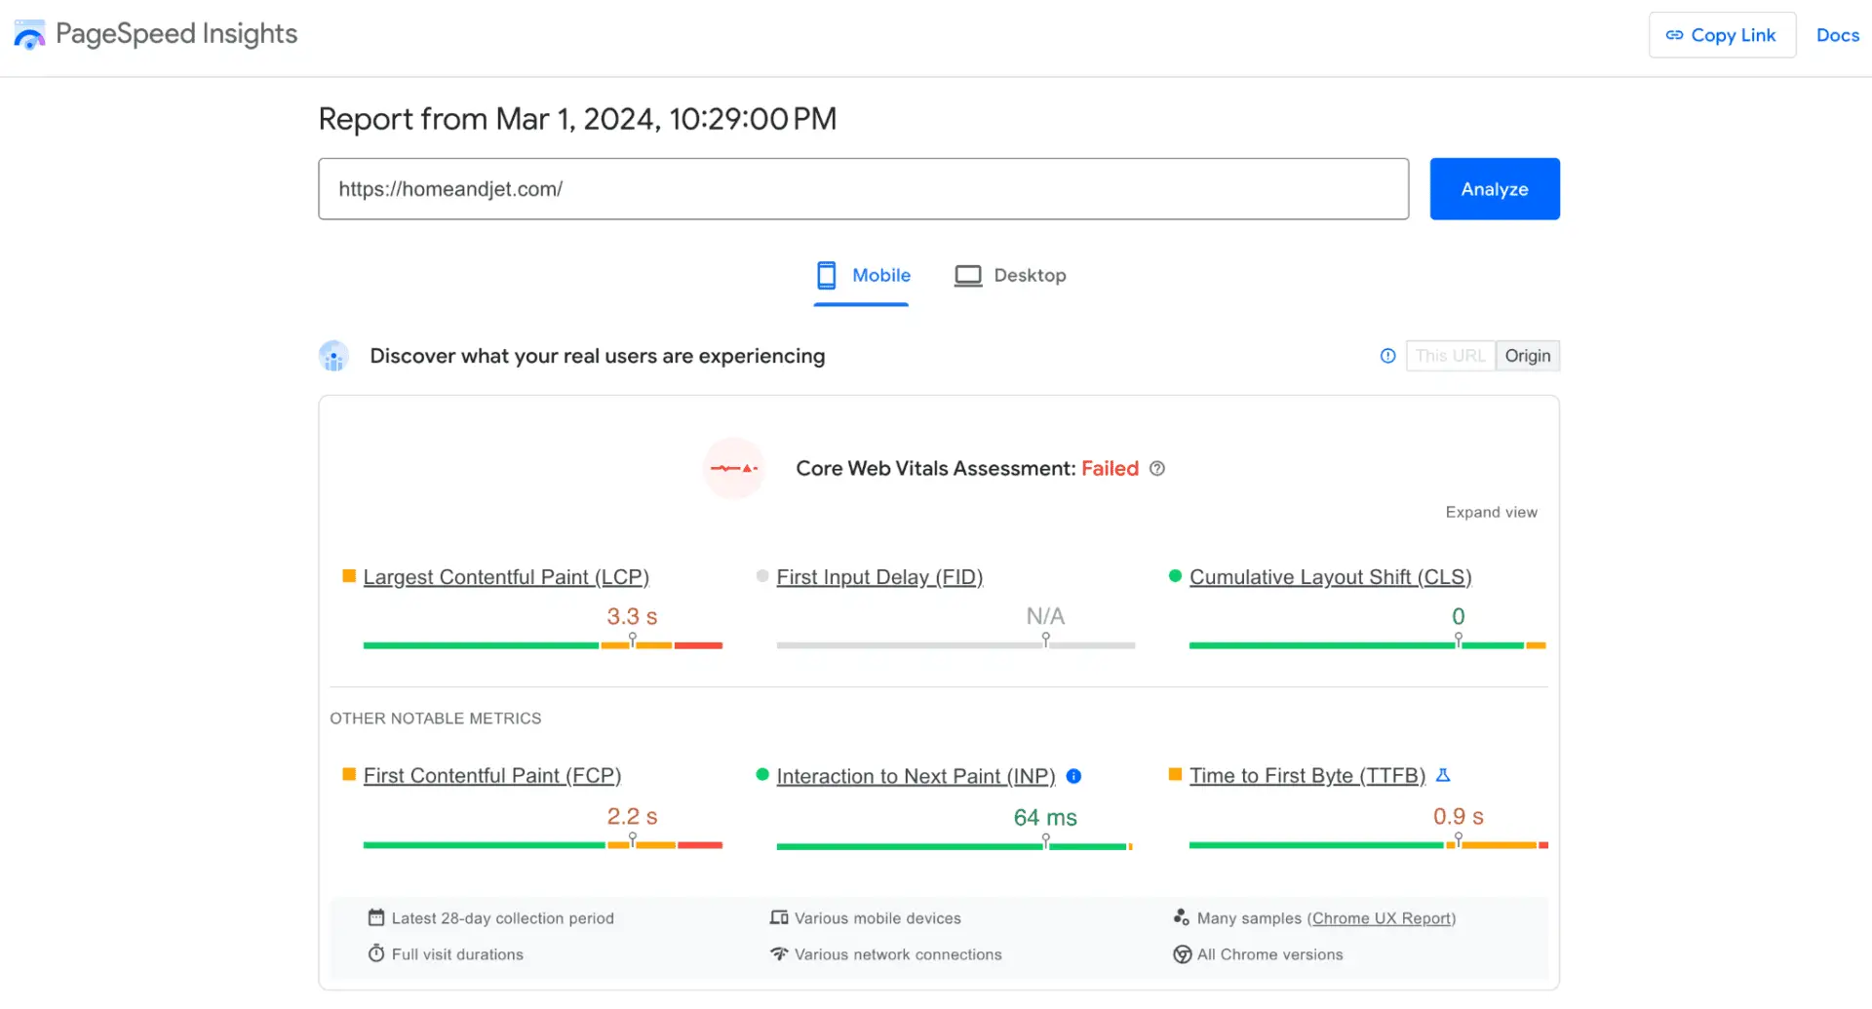Click the OTHER NOTABLE METRICS heading
This screenshot has height=1009, width=1872.
tap(435, 718)
